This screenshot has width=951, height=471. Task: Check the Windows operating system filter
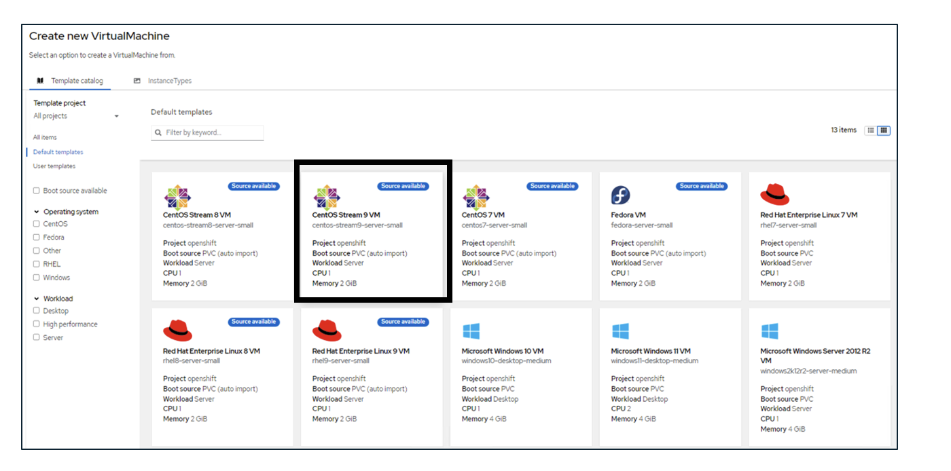pyautogui.click(x=37, y=278)
